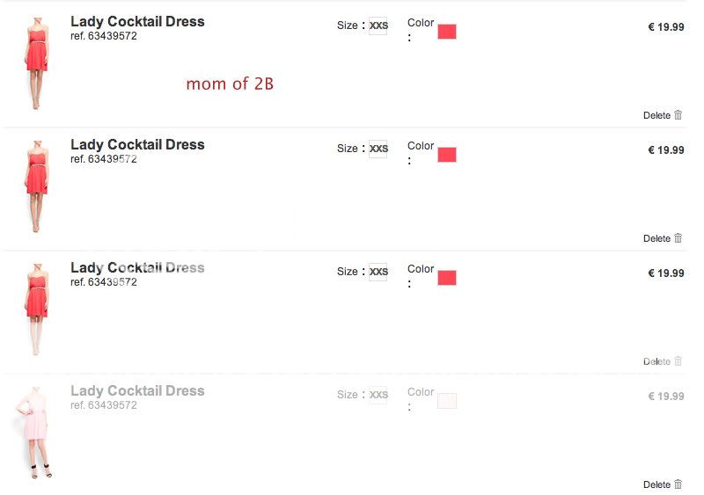This screenshot has height=495, width=704.
Task: Open the faded Lady Cocktail Dress title in last row
Action: (137, 390)
